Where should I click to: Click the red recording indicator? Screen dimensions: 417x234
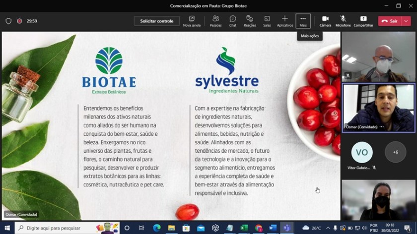coord(19,21)
